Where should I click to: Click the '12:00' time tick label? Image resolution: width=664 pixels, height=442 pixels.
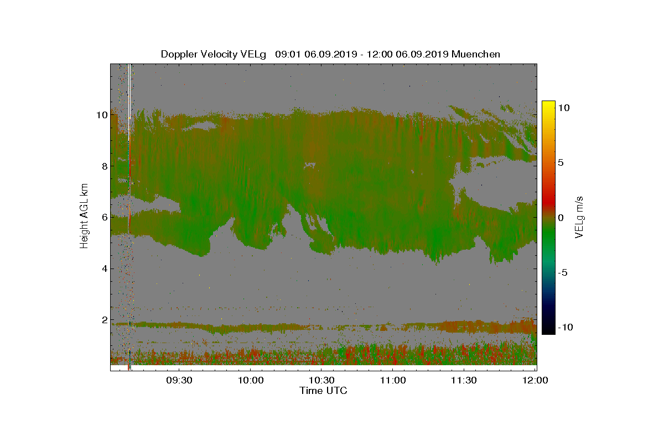pos(535,380)
